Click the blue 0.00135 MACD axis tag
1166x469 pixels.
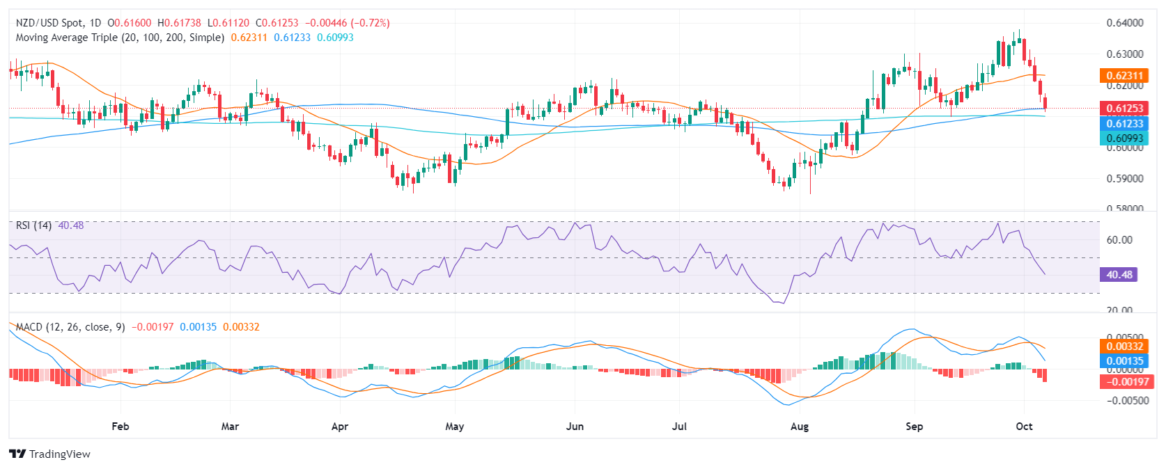click(x=1124, y=361)
